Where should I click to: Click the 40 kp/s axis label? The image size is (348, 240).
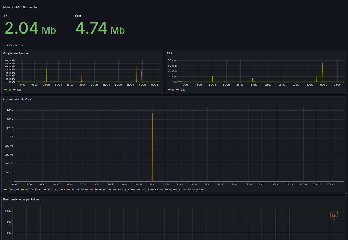[172, 60]
